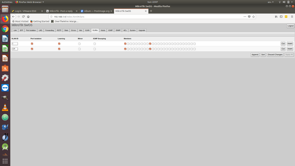
Task: Open Firefox from the dock
Action: [x=5, y=19]
